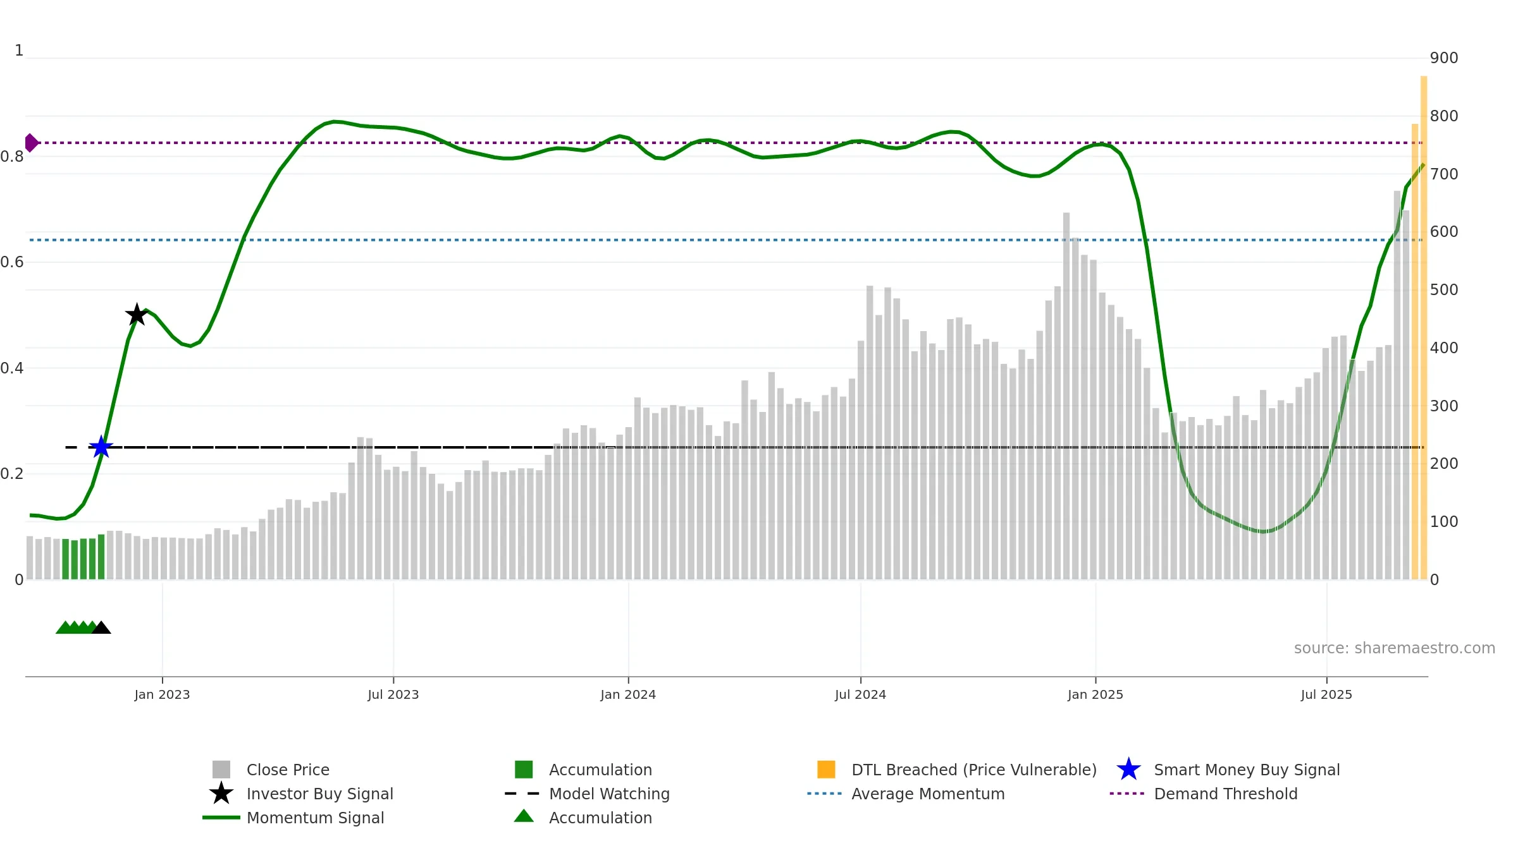This screenshot has width=1518, height=853.
Task: Click the black triangle below the chart
Action: [x=101, y=627]
